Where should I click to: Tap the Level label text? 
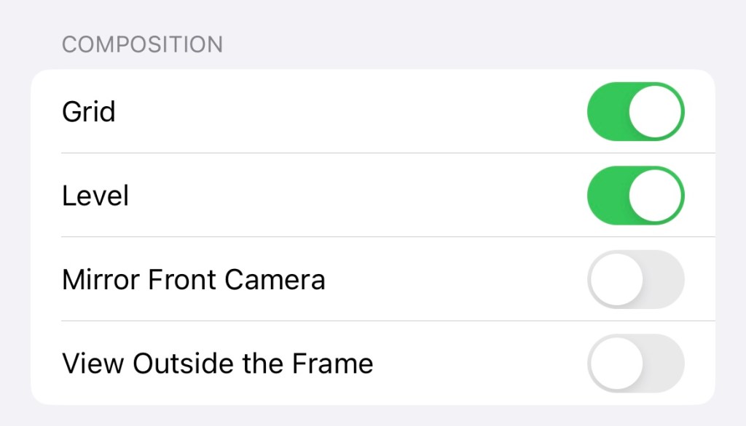coord(95,196)
